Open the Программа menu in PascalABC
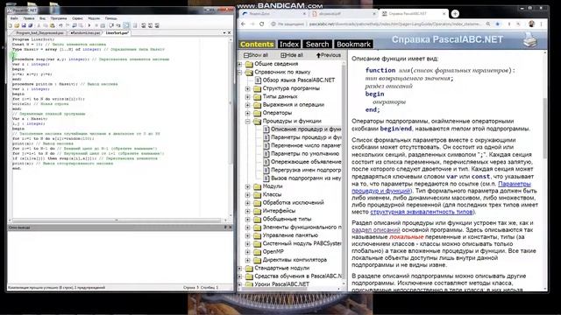561x315 pixels. pyautogui.click(x=59, y=18)
